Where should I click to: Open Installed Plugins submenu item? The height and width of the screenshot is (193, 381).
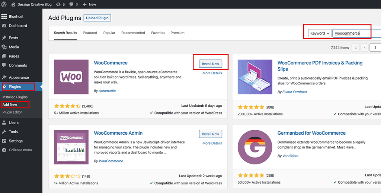[15, 97]
